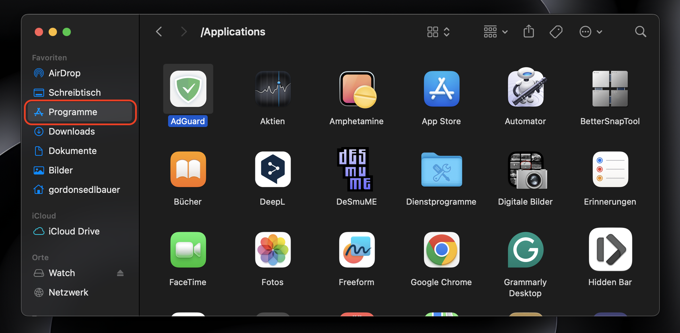Click the Digitale Bilder icon
Screen dimensions: 680x333
528,170
